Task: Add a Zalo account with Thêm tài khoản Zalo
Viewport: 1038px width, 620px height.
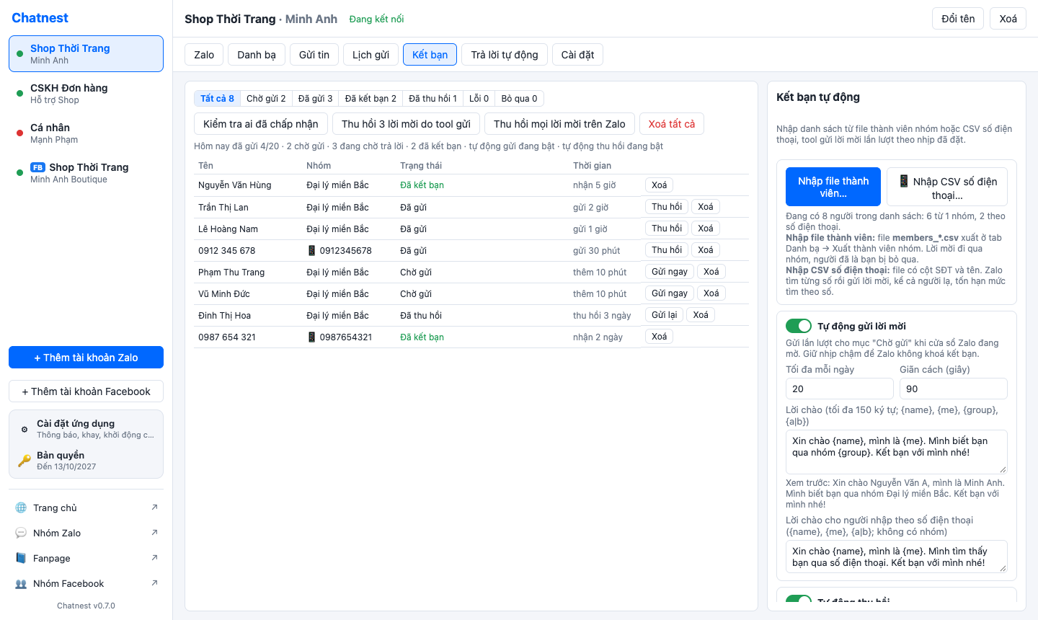Action: click(x=86, y=358)
